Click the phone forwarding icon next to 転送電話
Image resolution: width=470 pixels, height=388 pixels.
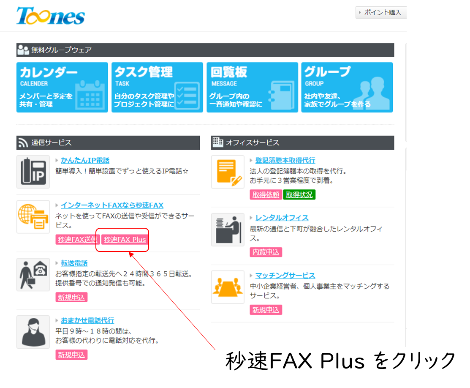pos(33,275)
